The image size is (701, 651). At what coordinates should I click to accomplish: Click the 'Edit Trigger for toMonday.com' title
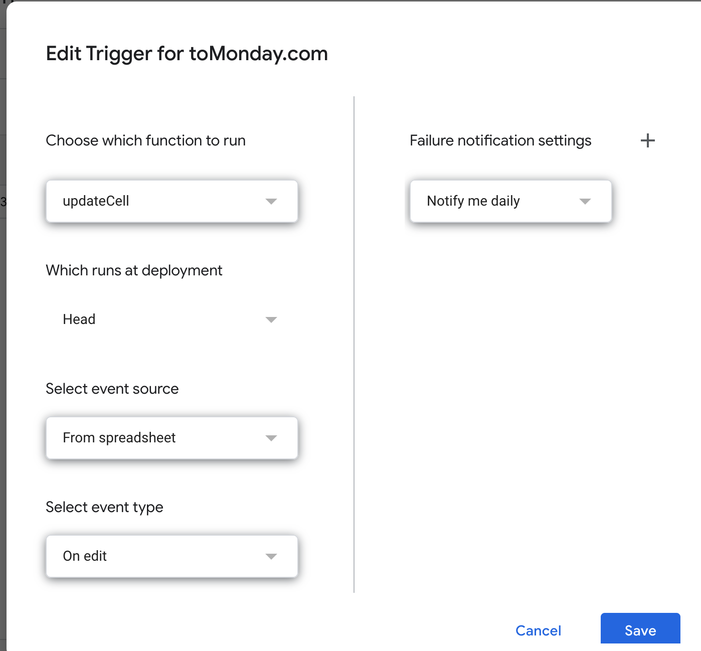point(187,54)
